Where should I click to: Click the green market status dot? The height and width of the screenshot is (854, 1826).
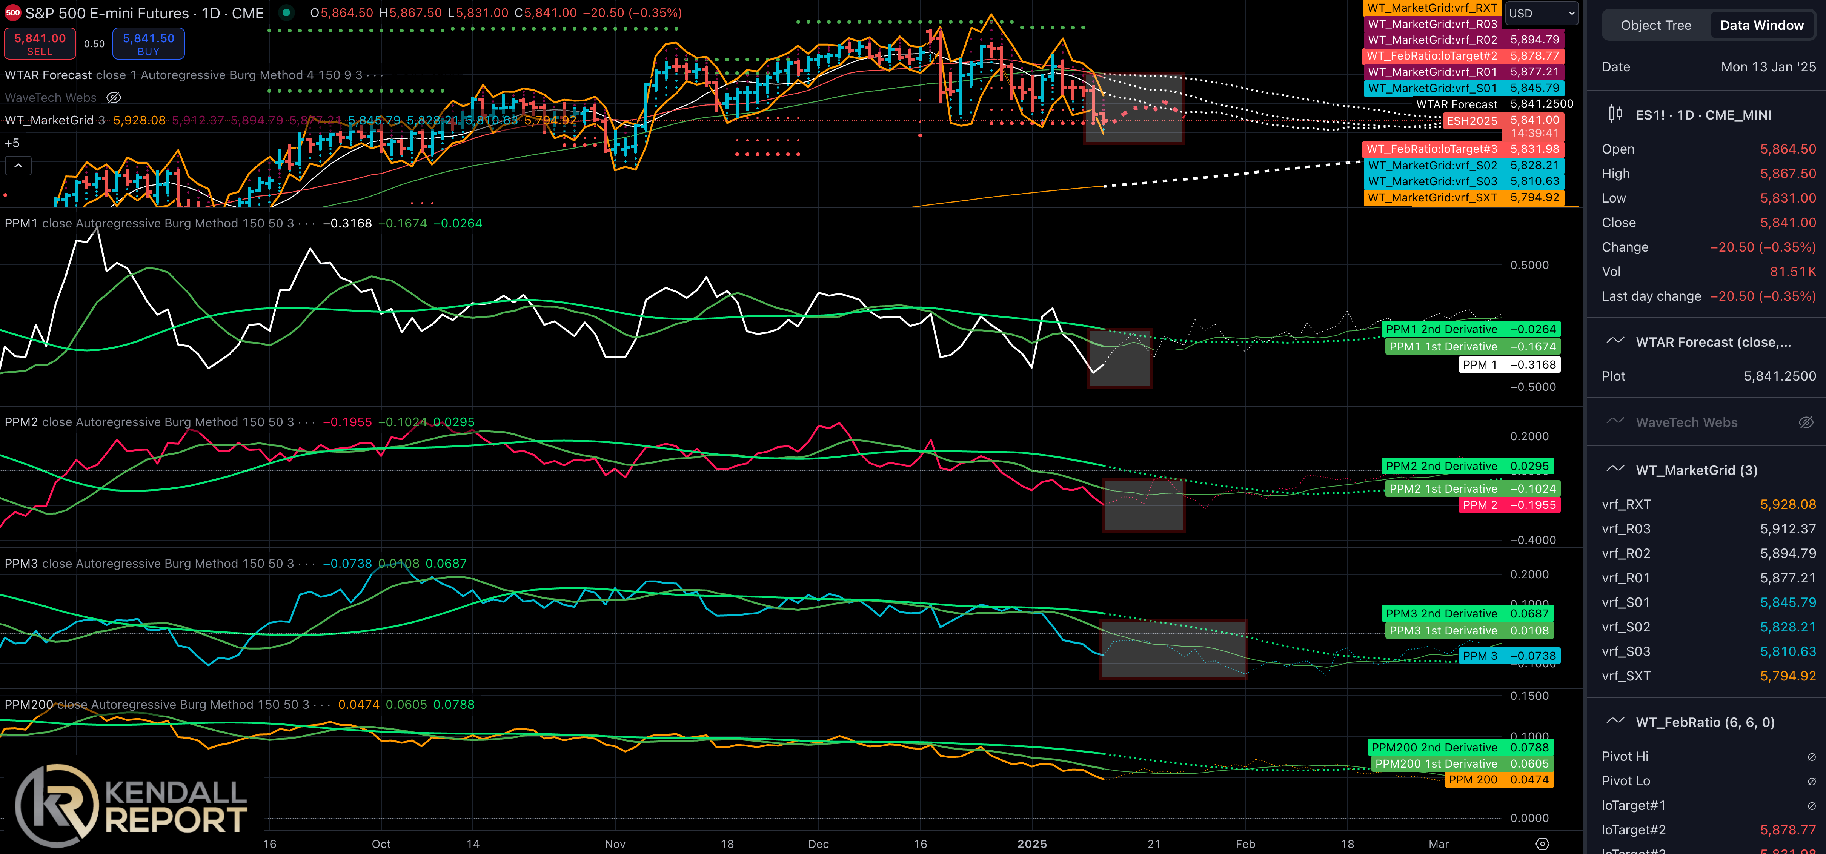click(x=286, y=12)
